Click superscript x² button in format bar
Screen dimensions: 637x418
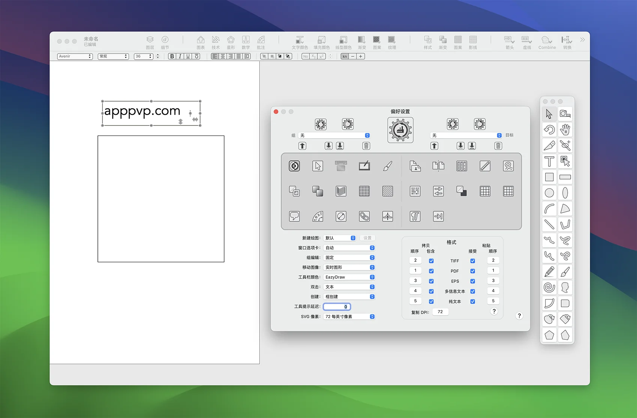[321, 56]
